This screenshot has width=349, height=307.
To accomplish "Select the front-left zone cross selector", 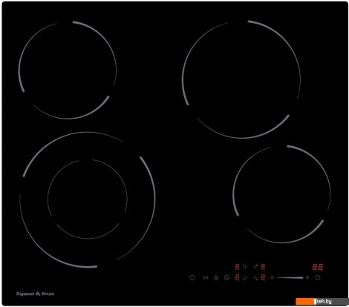I will coord(245,278).
